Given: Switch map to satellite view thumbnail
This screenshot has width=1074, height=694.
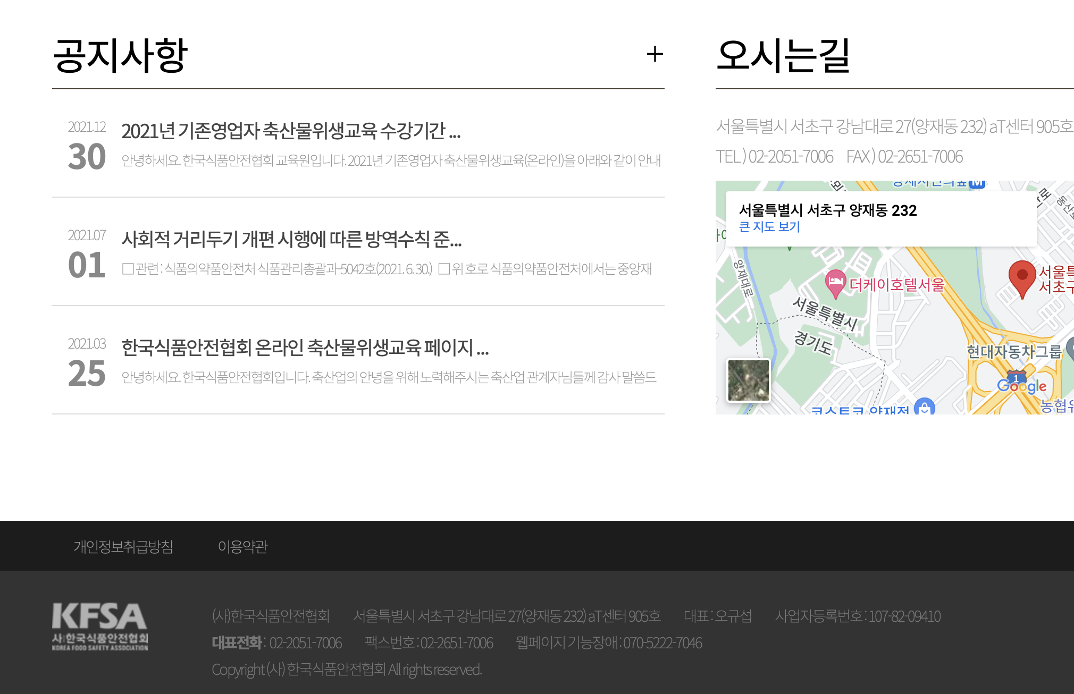Looking at the screenshot, I should pos(748,380).
